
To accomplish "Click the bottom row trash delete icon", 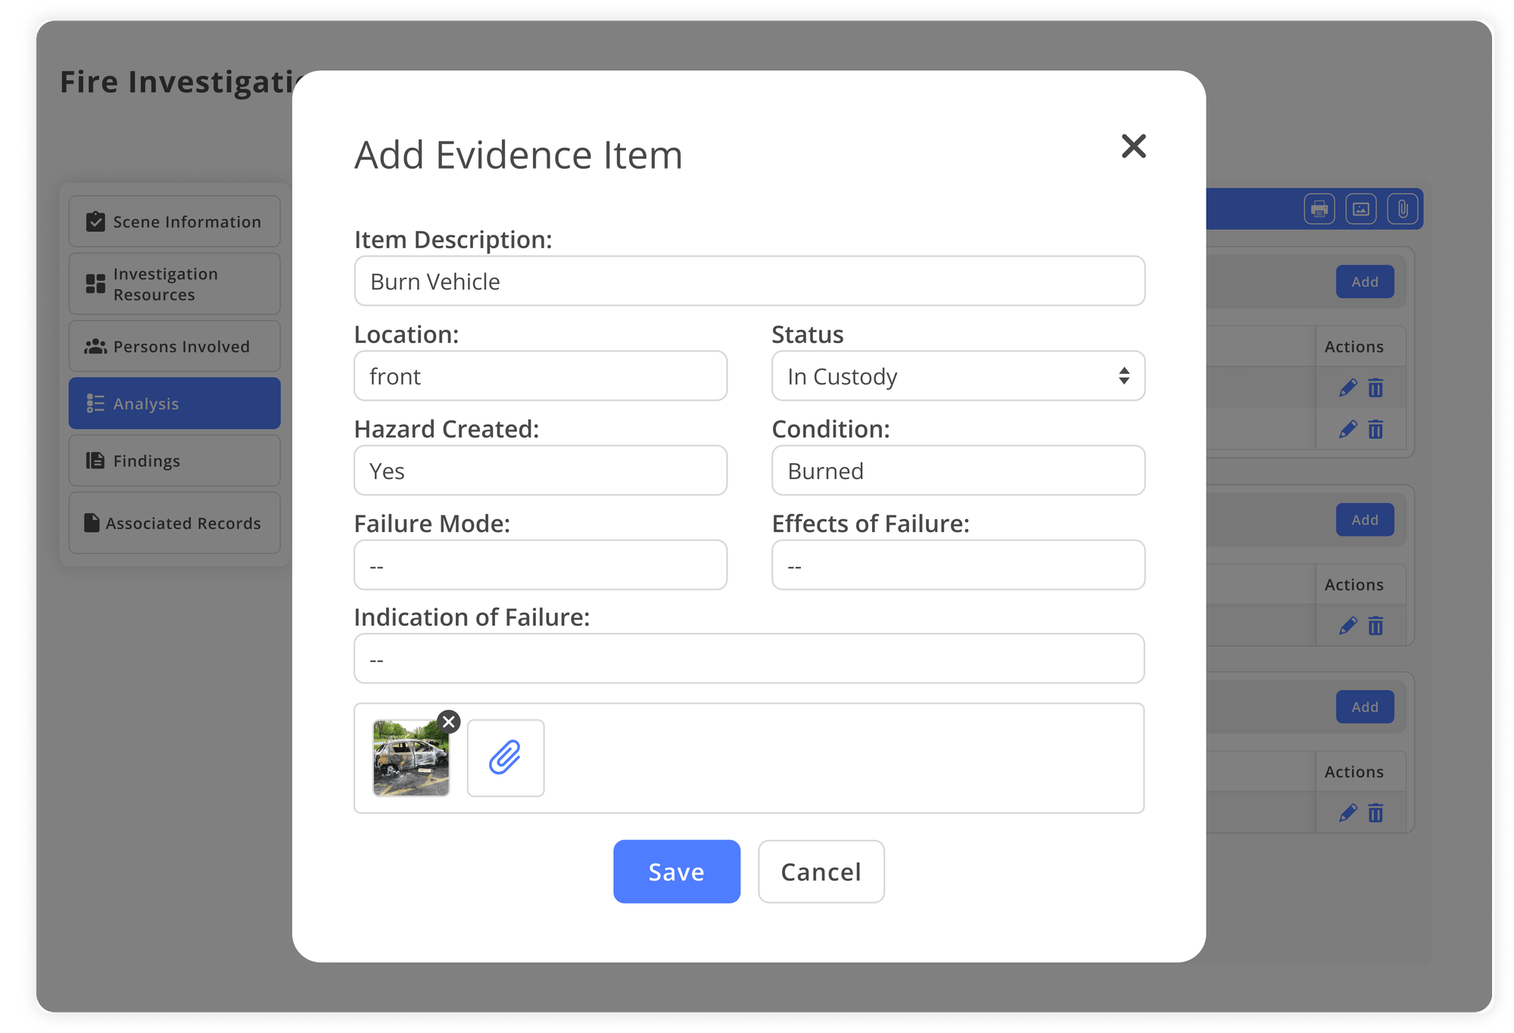I will pyautogui.click(x=1375, y=814).
